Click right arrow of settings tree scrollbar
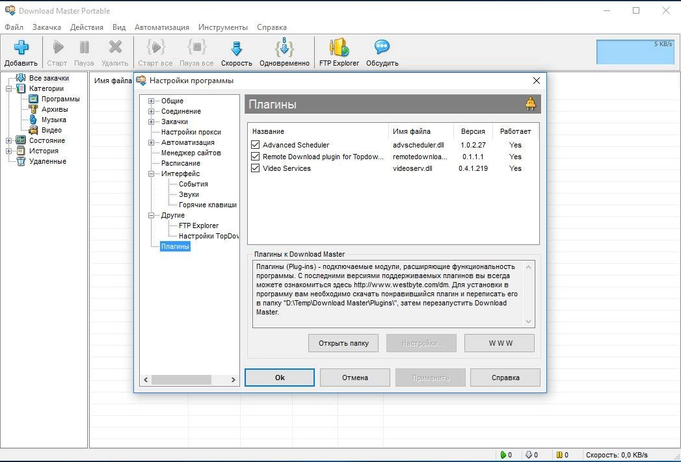Image resolution: width=681 pixels, height=462 pixels. pos(234,379)
